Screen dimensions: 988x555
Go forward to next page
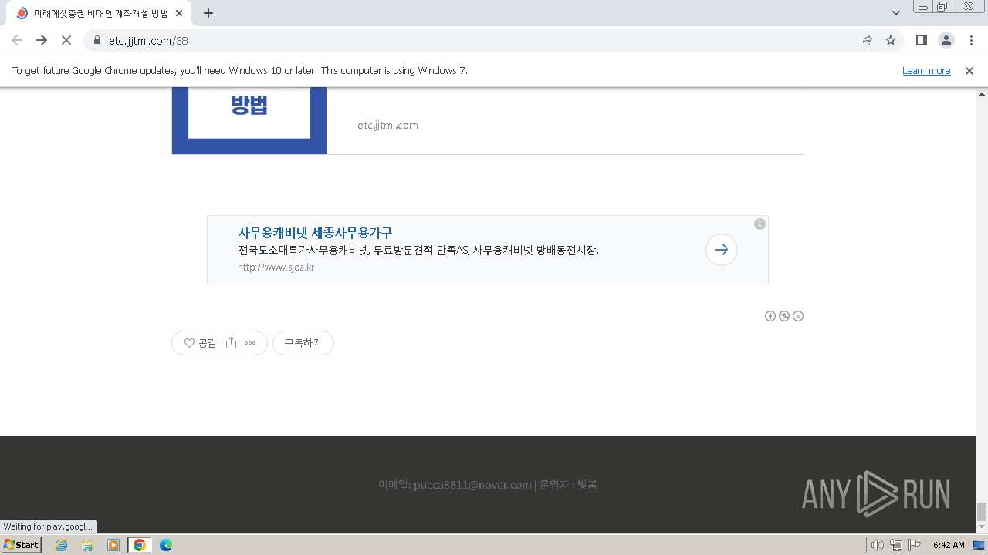(42, 40)
